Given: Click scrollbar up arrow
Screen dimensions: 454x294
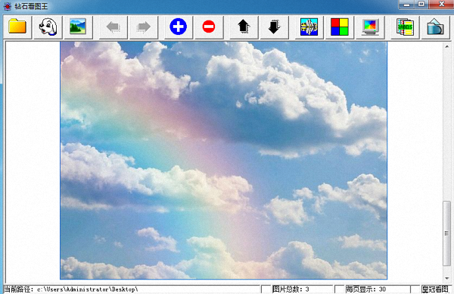Looking at the screenshot, I should (446, 46).
